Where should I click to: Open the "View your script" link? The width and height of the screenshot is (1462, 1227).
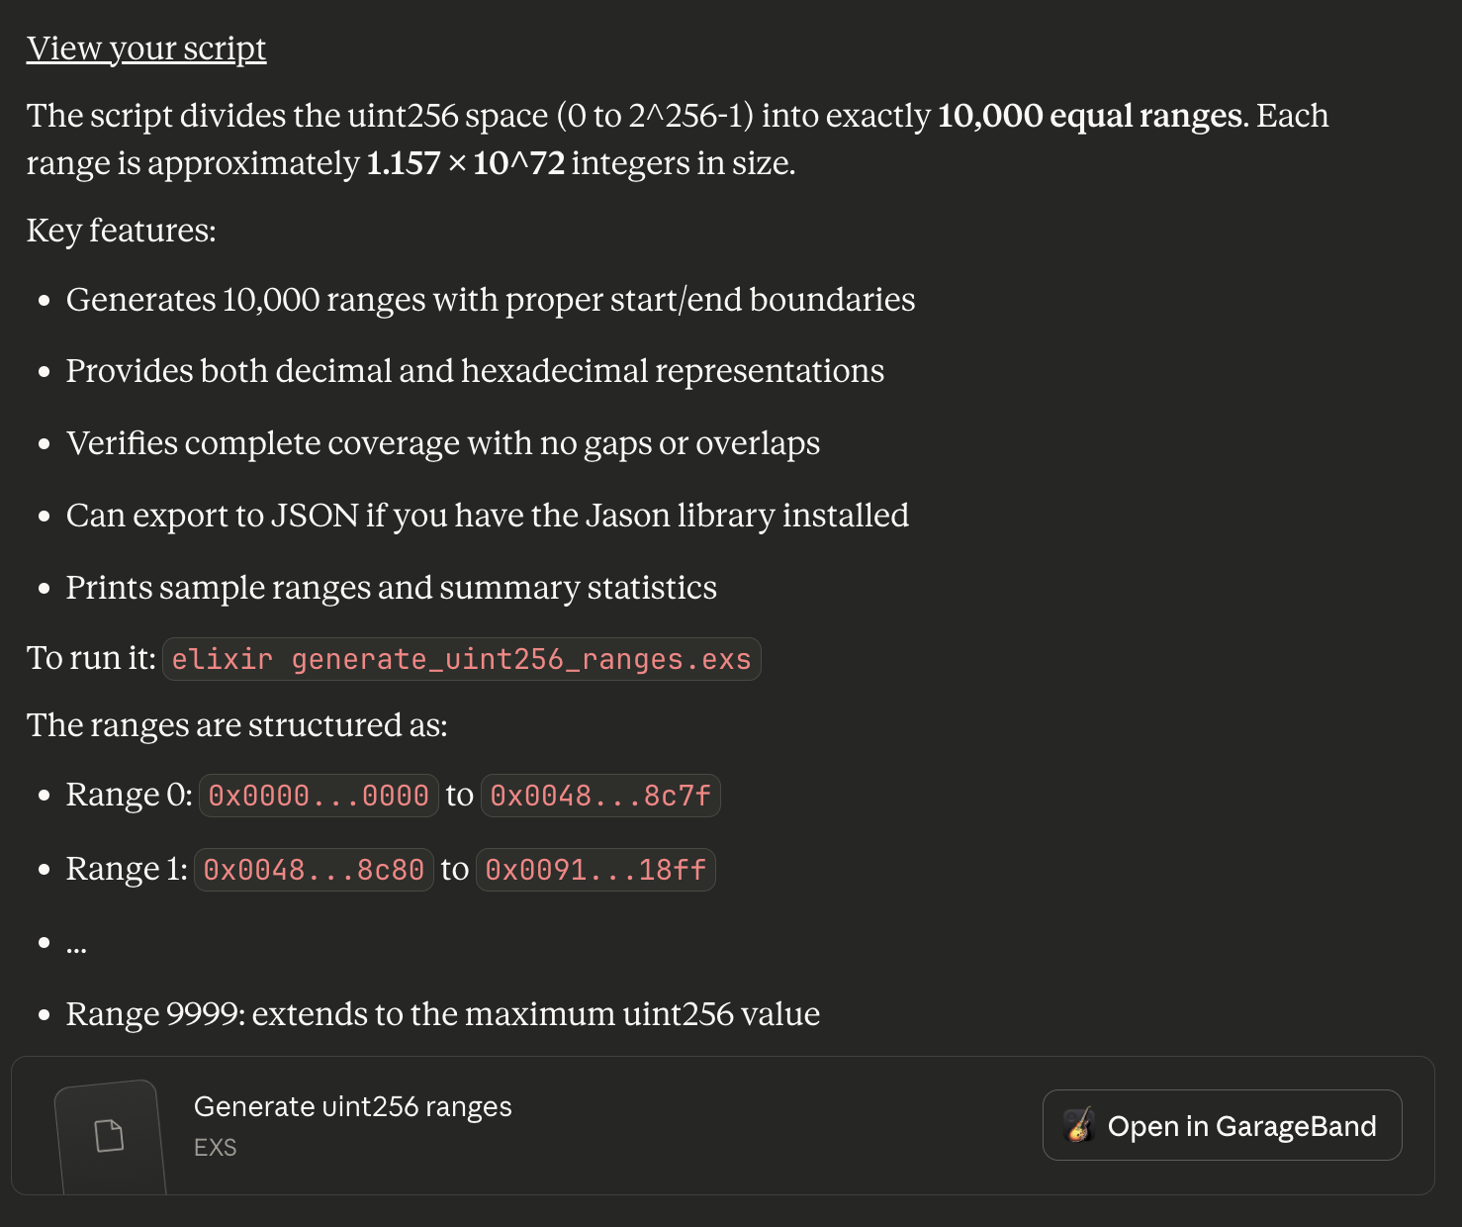[x=146, y=48]
